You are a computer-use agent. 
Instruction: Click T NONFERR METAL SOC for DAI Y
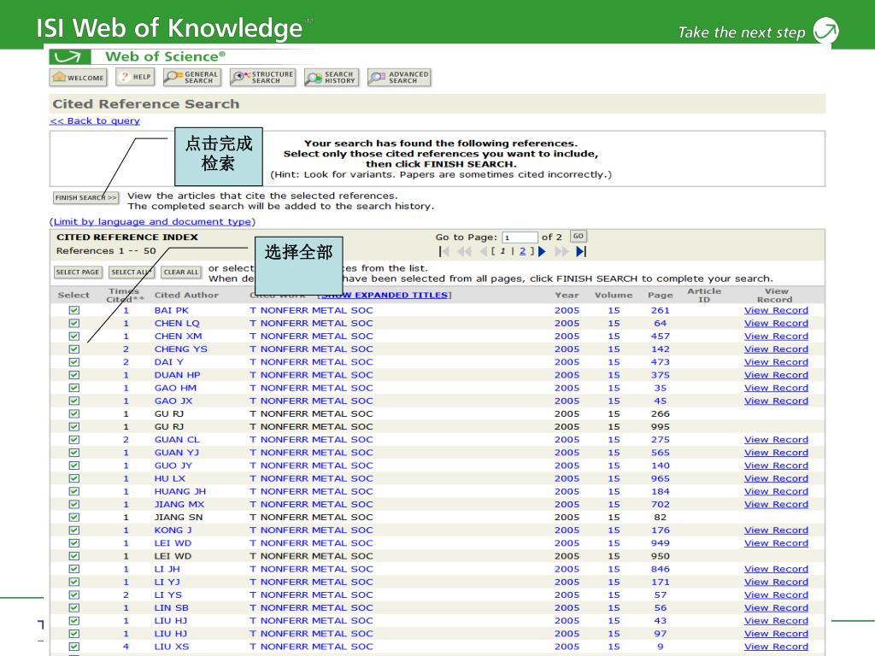[311, 362]
